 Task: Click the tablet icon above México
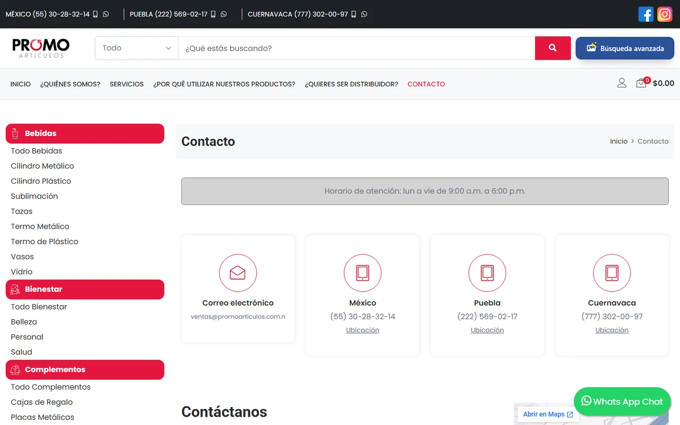tap(362, 273)
